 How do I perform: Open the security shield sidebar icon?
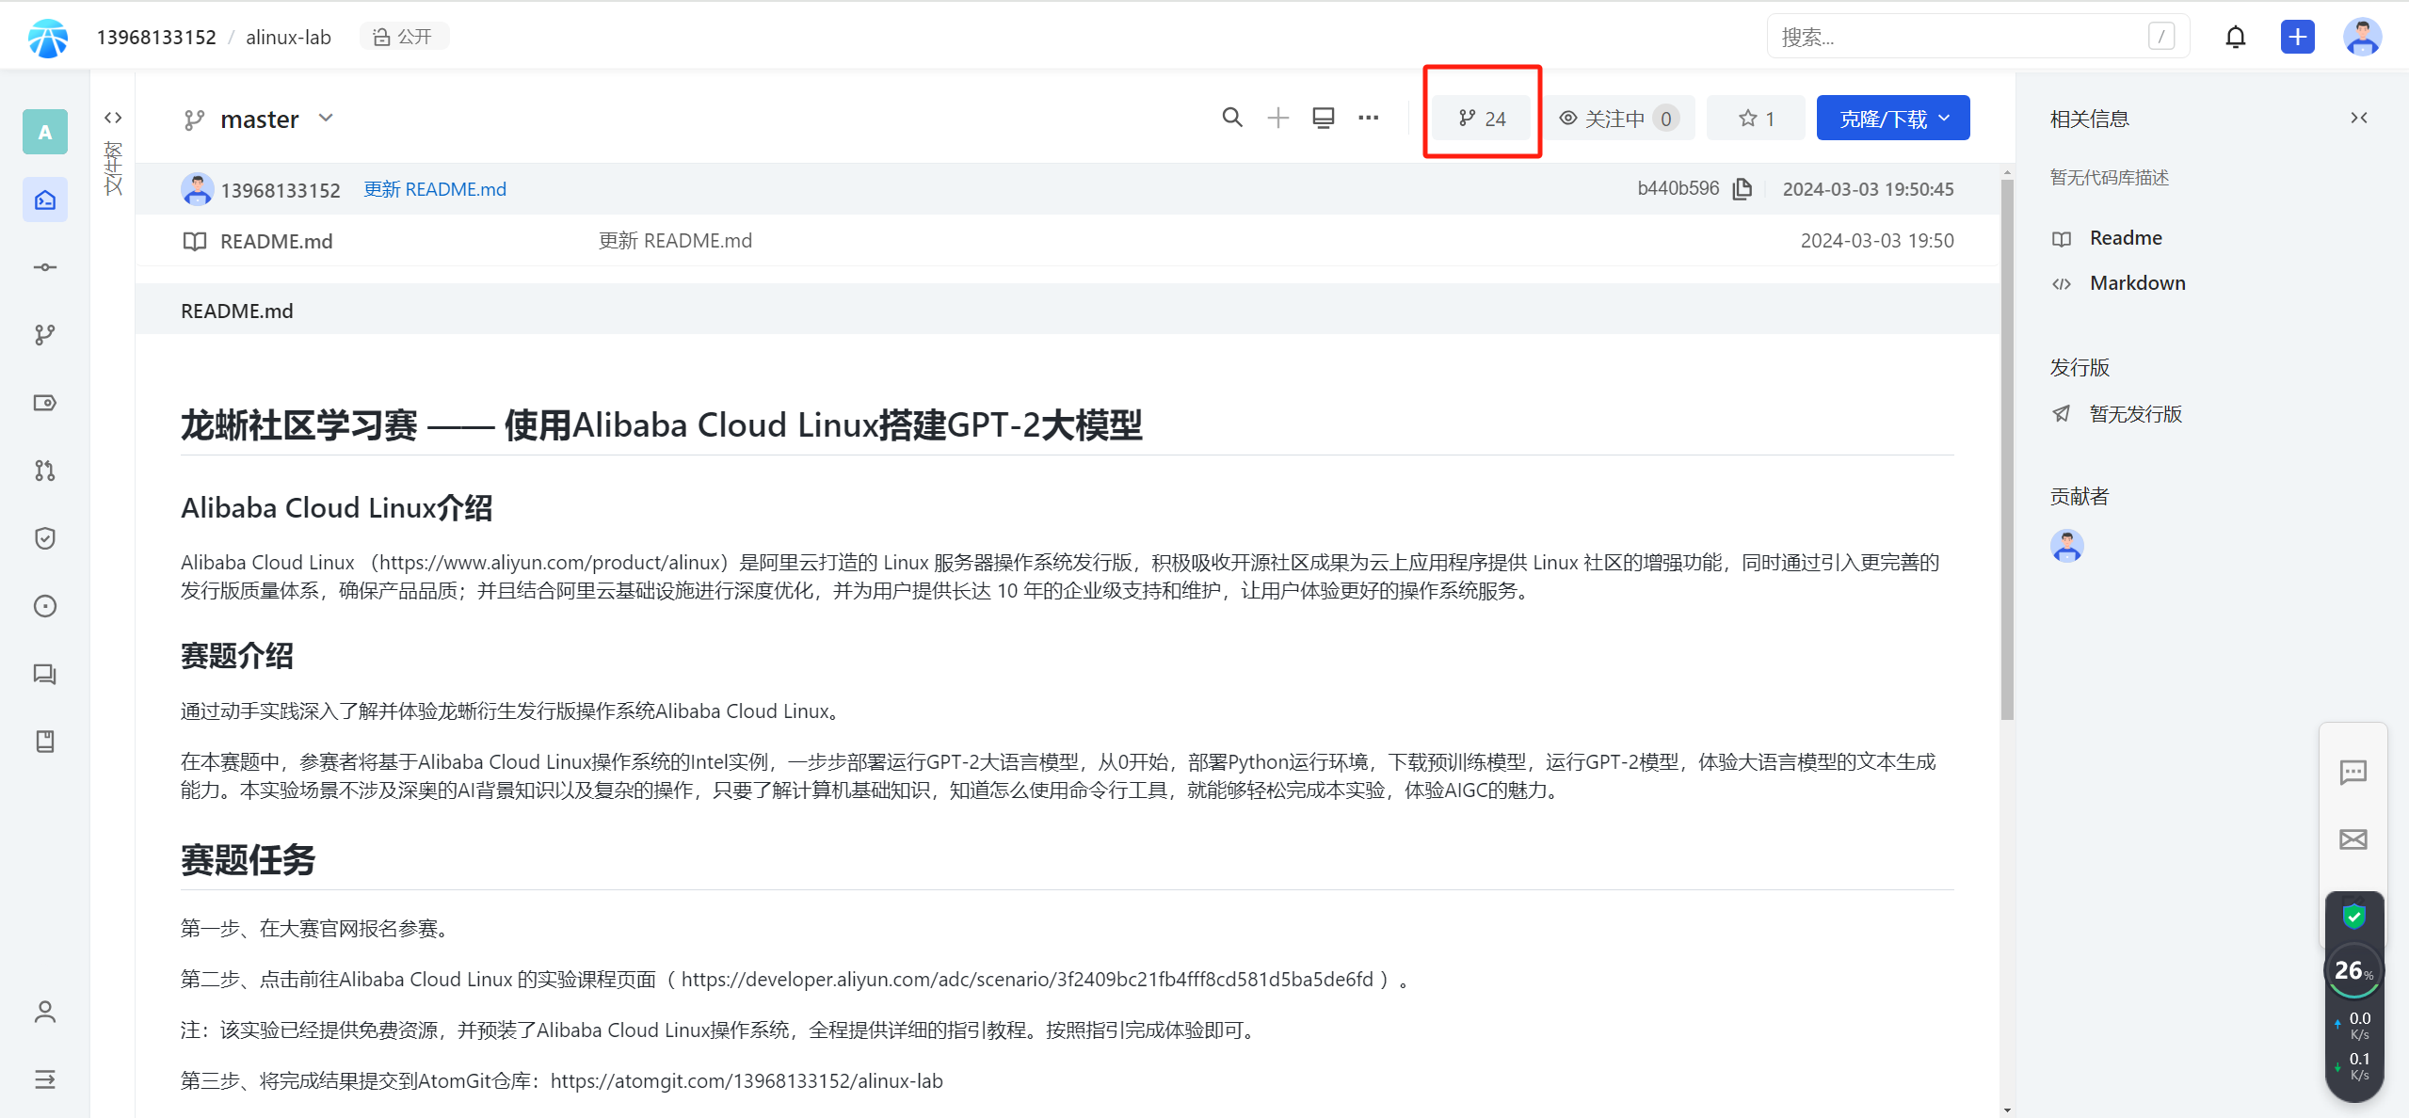point(44,538)
